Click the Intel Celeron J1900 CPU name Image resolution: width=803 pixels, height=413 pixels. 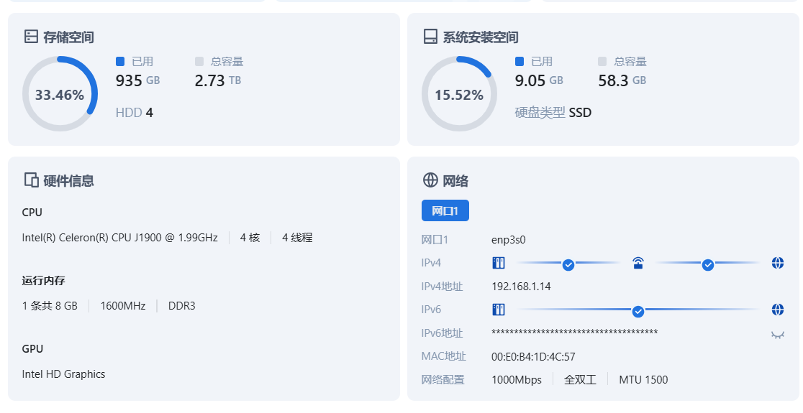[x=120, y=238]
